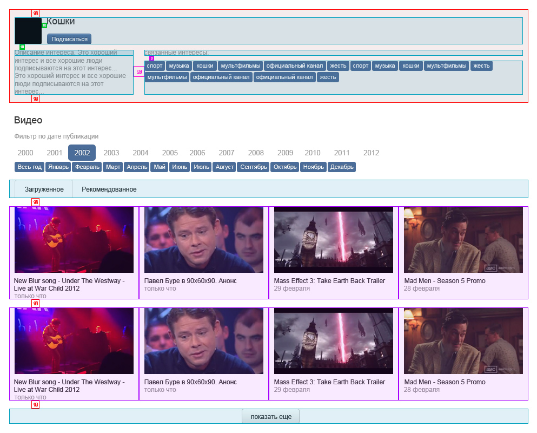537x433 pixels.
Task: Click top-row title Павел Буре в 90x60x90
Action: pyautogui.click(x=190, y=281)
